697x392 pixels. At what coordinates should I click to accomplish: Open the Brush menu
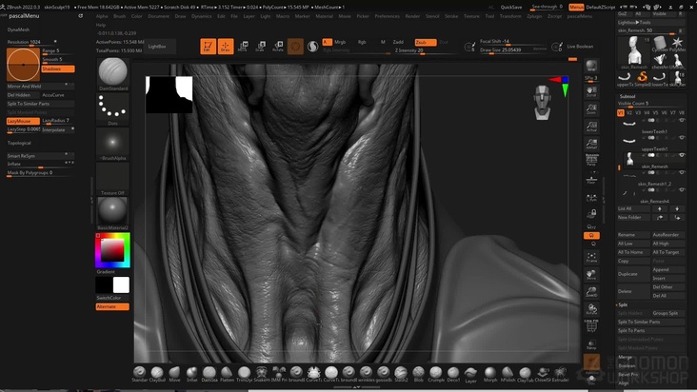pyautogui.click(x=119, y=16)
